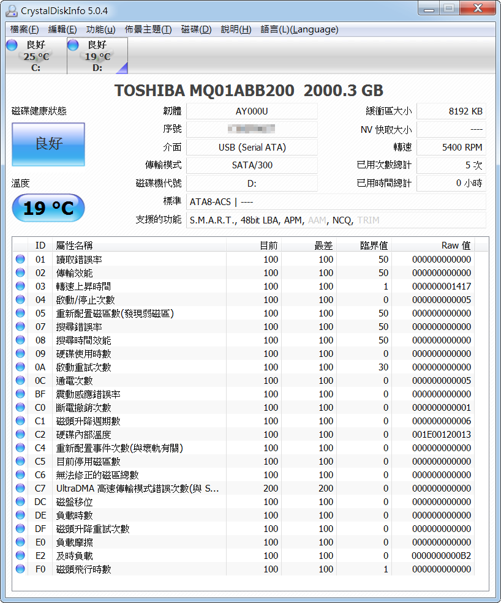
Task: Click status orb for attribute DE 負載時數
Action: (20, 515)
